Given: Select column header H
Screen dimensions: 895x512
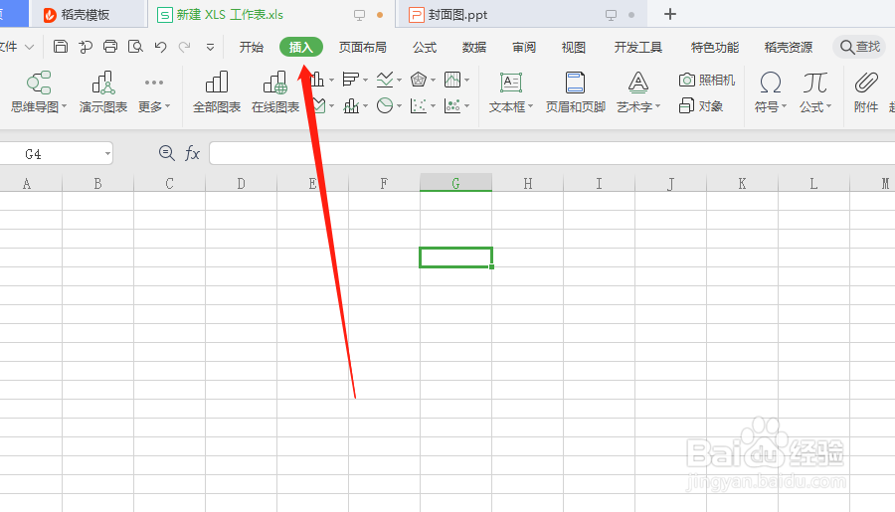Looking at the screenshot, I should tap(527, 183).
